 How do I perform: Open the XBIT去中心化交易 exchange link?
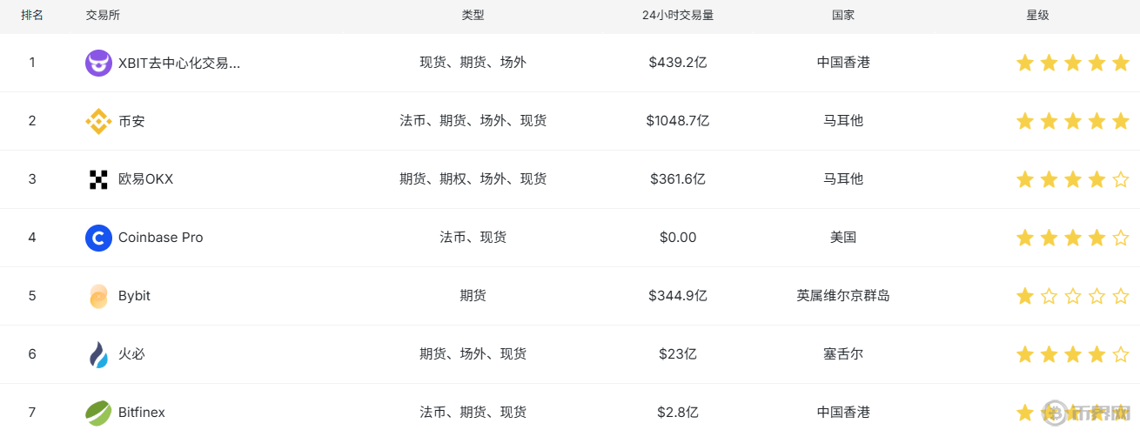[179, 63]
